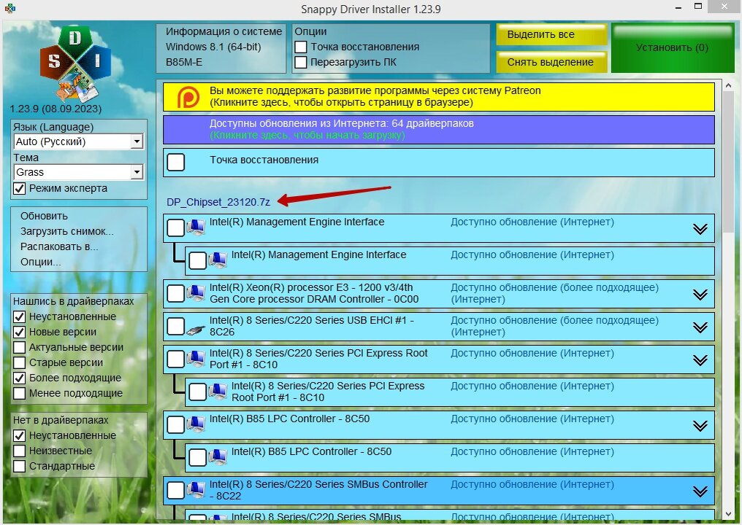Viewport: 742px width, 525px height.
Task: Select top Intel Management Engine Interface driver checkbox
Action: point(176,227)
